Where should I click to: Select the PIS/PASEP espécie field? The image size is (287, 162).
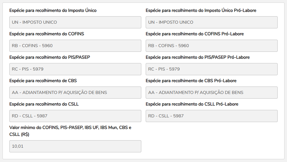(x=75, y=69)
